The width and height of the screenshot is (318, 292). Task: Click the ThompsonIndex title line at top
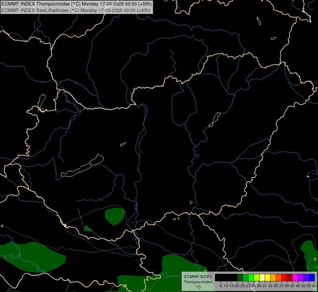76,4
